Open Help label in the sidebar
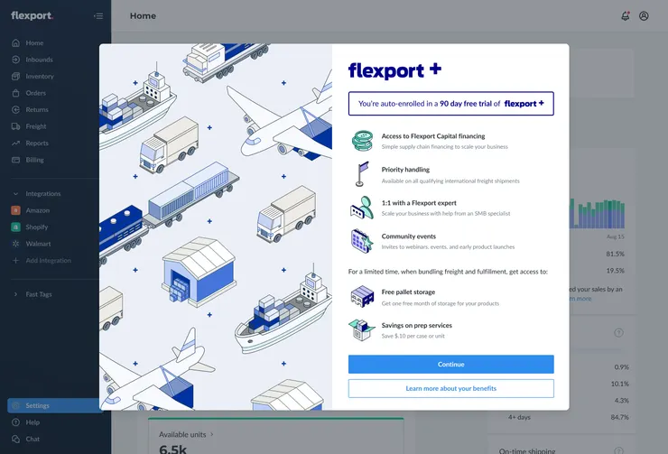 pos(32,422)
